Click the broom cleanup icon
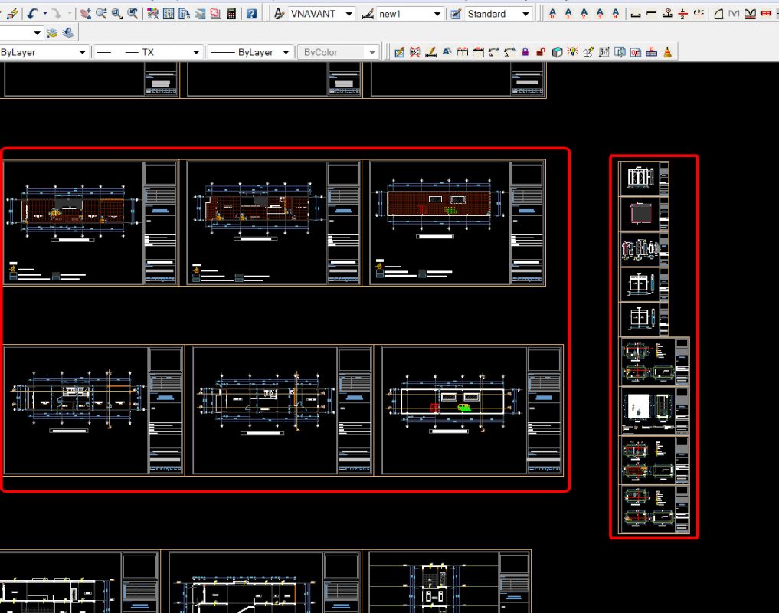Image resolution: width=779 pixels, height=613 pixels. coord(667,52)
